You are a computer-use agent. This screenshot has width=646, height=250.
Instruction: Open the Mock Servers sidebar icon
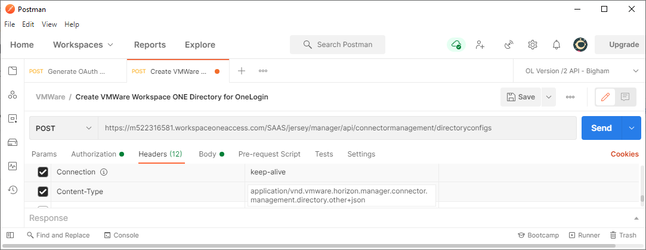(12, 142)
